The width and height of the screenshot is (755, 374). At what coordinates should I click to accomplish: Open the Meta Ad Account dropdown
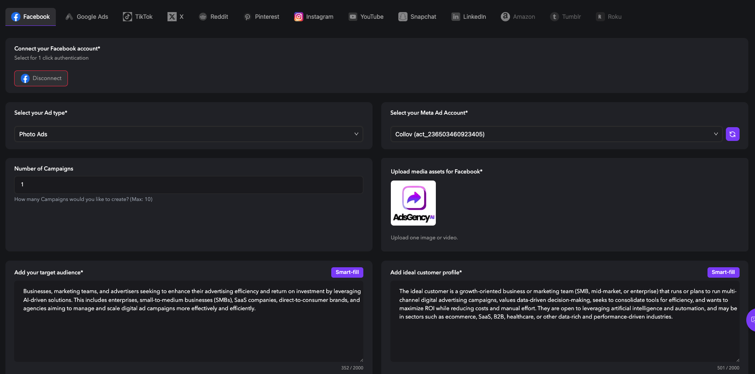coord(556,134)
